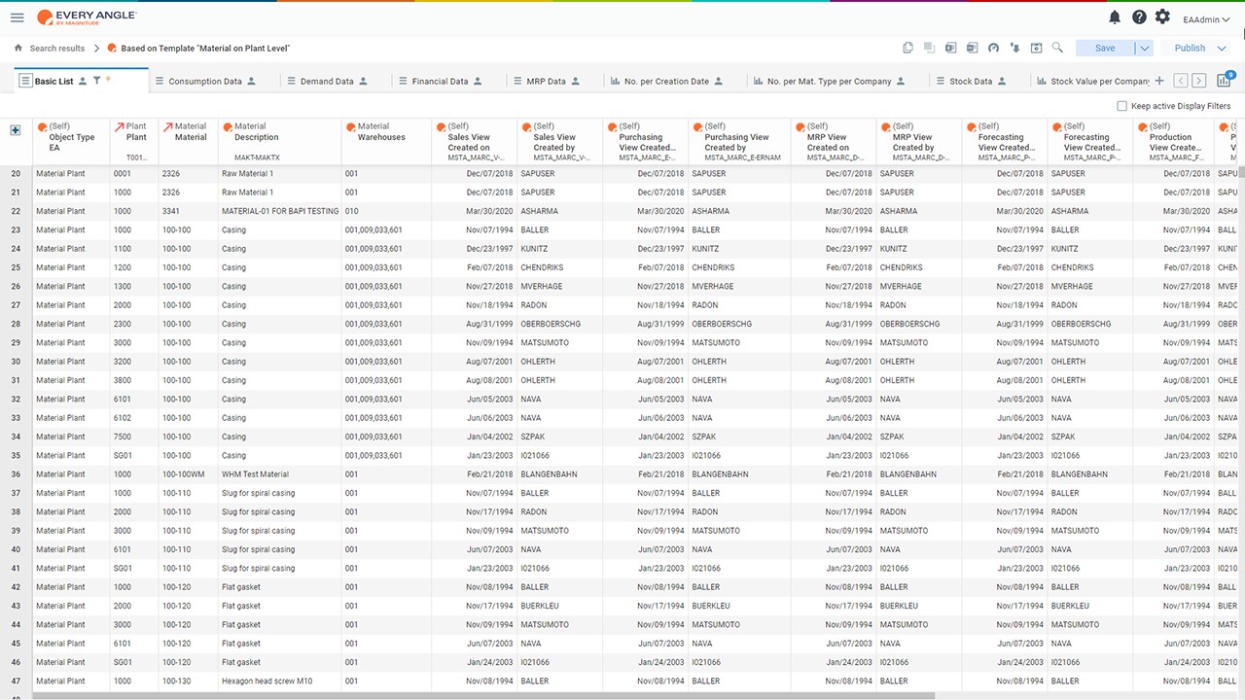The image size is (1245, 700).
Task: Click the schedule calendar icon
Action: (x=1036, y=48)
